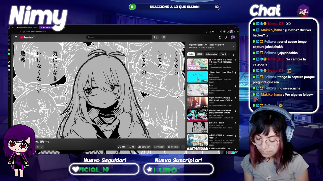Open options for Honey Slow!! video
This screenshot has width=323, height=181.
[235, 73]
